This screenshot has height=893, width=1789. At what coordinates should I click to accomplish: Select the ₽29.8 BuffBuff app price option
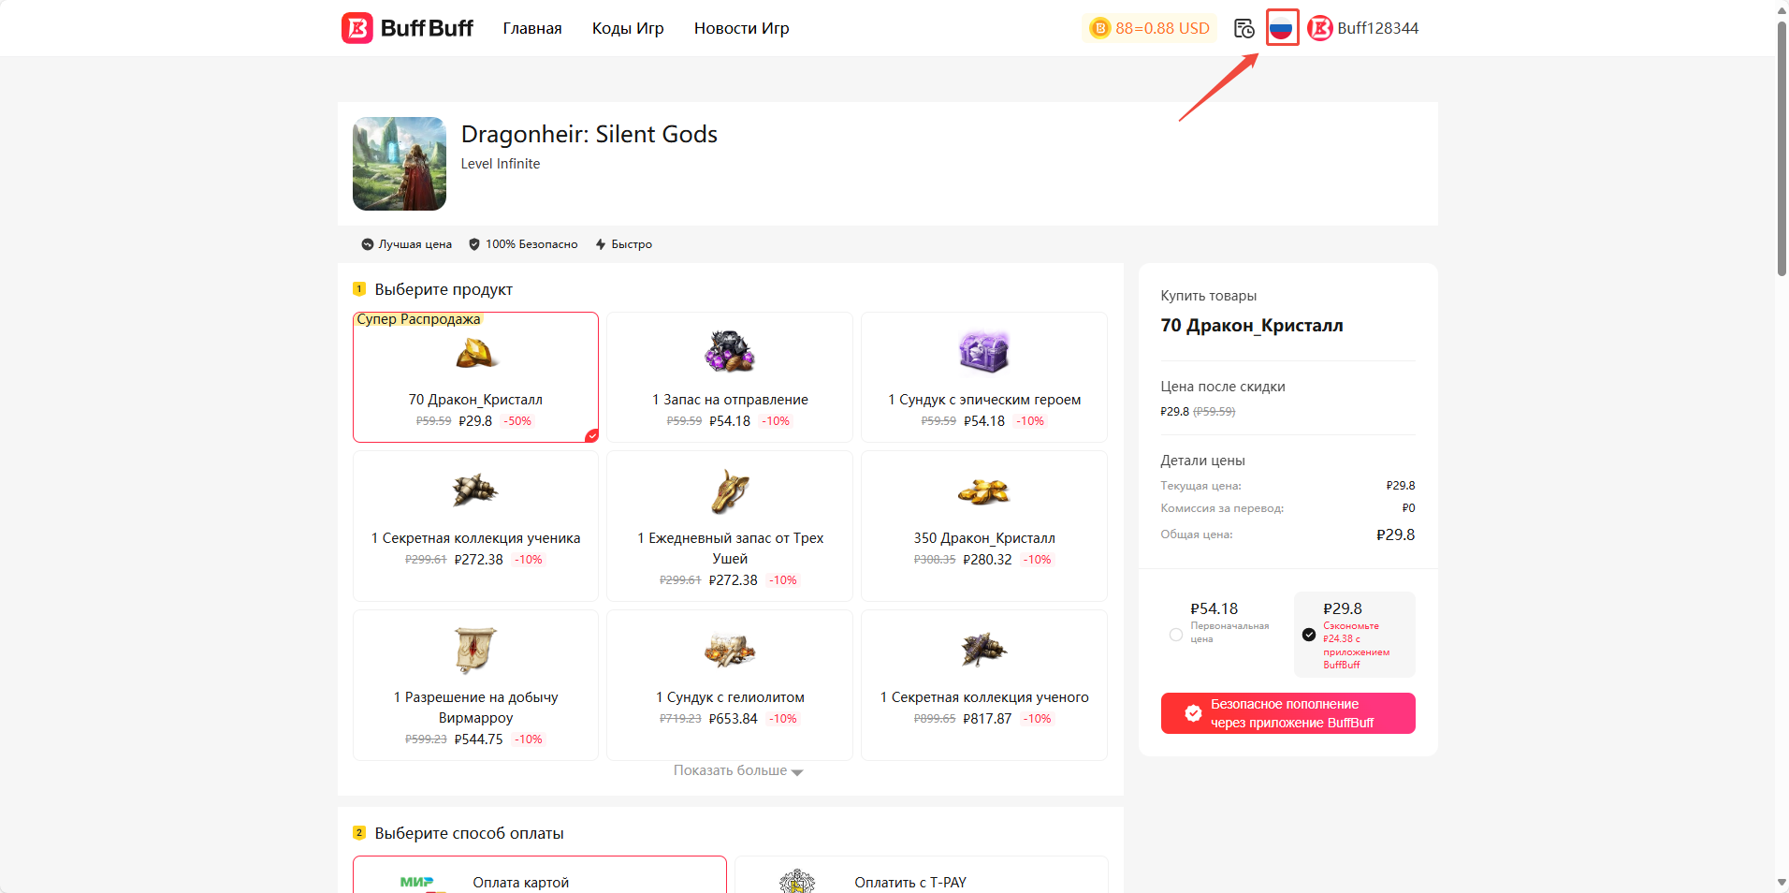1309,635
